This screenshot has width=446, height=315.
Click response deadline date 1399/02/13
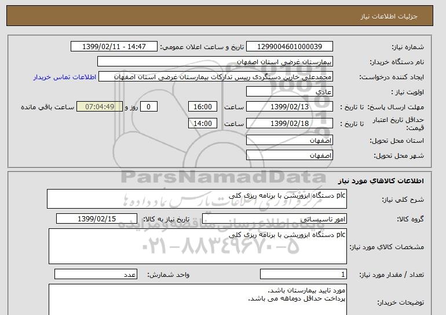pos(290,107)
